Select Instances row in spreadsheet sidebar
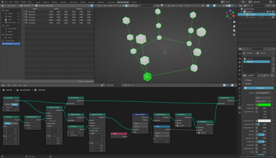The height and width of the screenshot is (158, 276). [11, 44]
